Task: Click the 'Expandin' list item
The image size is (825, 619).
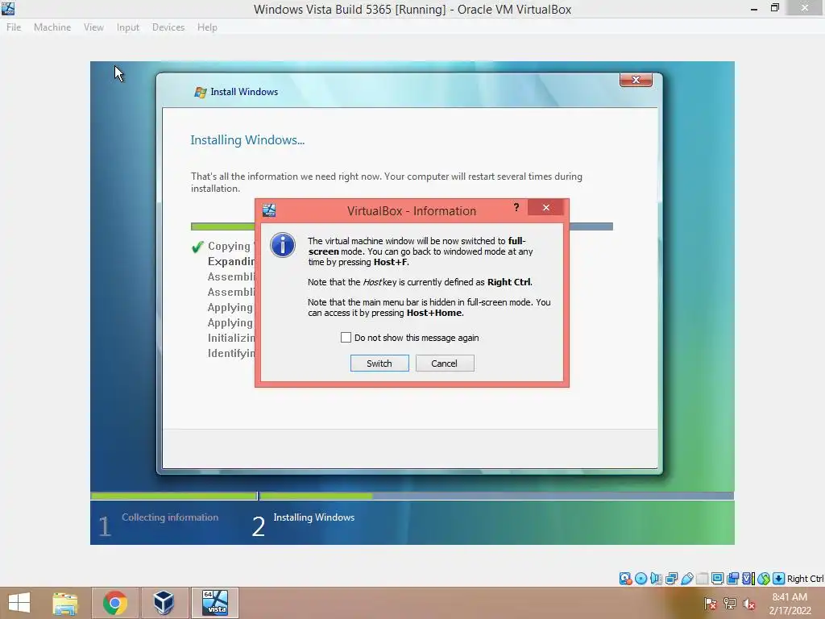Action: pos(231,262)
